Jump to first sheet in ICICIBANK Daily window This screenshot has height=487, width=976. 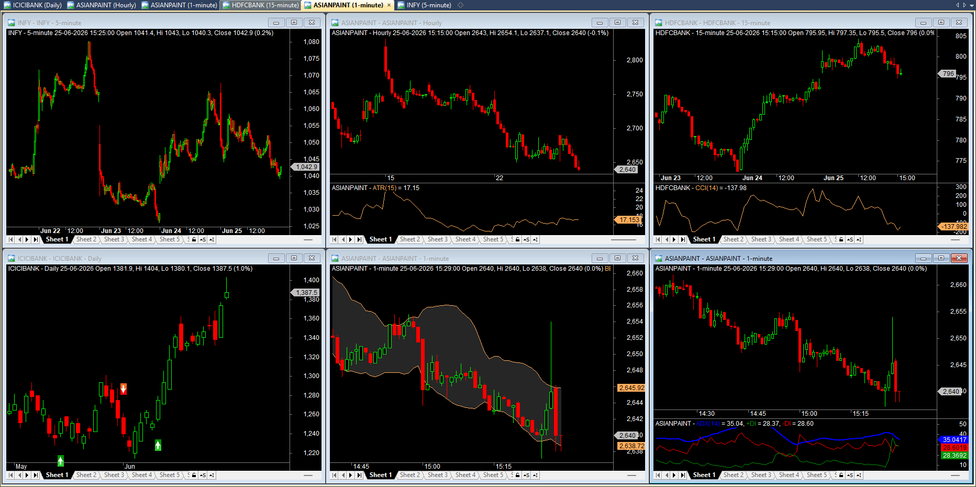[10, 475]
